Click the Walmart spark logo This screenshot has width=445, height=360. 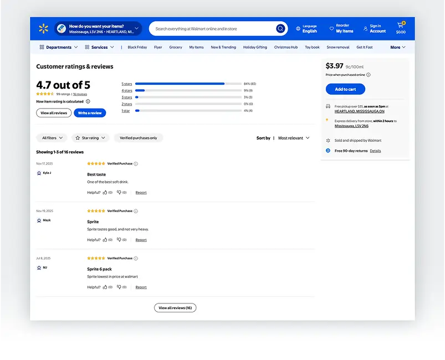43,28
